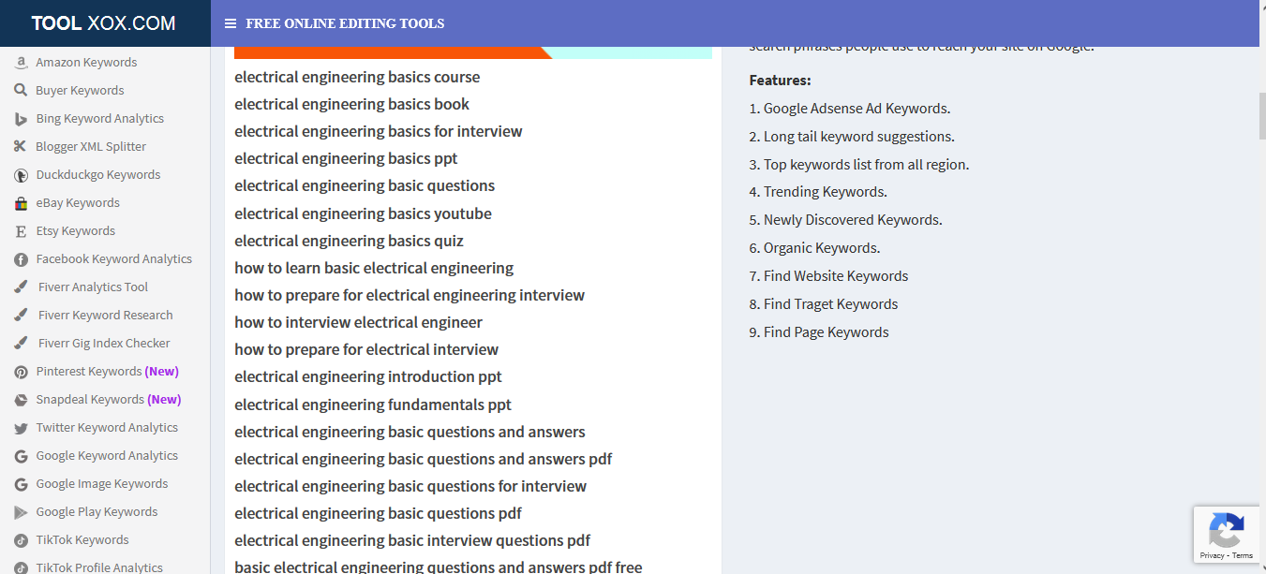Click the Bing Keyword Analytics icon

tap(21, 119)
